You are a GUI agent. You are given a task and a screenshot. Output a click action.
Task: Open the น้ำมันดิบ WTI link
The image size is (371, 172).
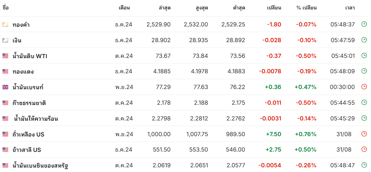pos(30,56)
